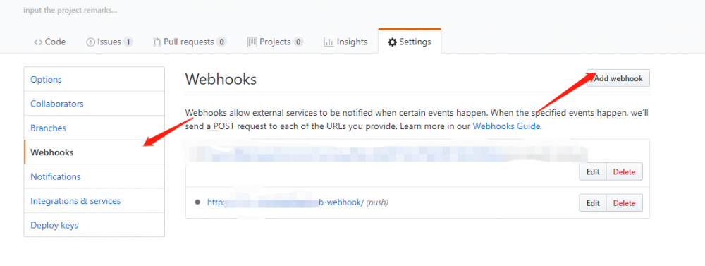Click the Add webhook button

618,78
